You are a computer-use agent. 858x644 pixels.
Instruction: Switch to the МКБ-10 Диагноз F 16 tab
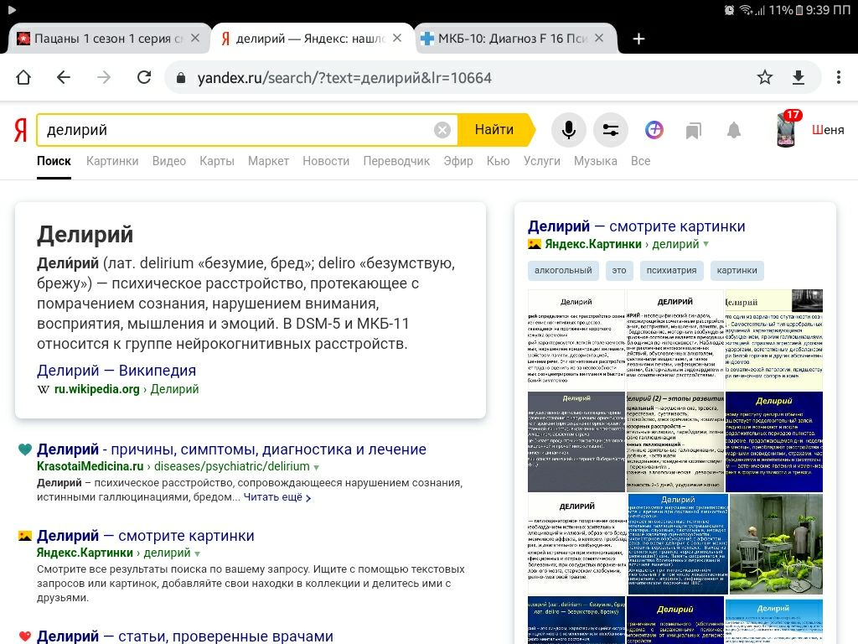tap(504, 39)
